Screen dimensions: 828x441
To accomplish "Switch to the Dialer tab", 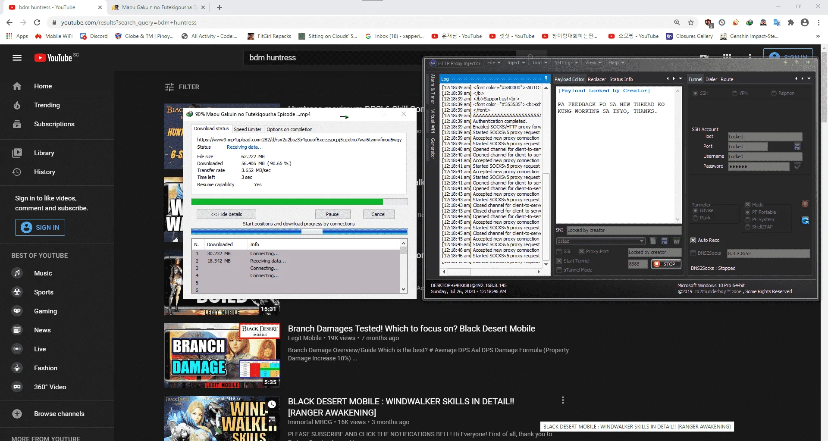I will [x=711, y=79].
